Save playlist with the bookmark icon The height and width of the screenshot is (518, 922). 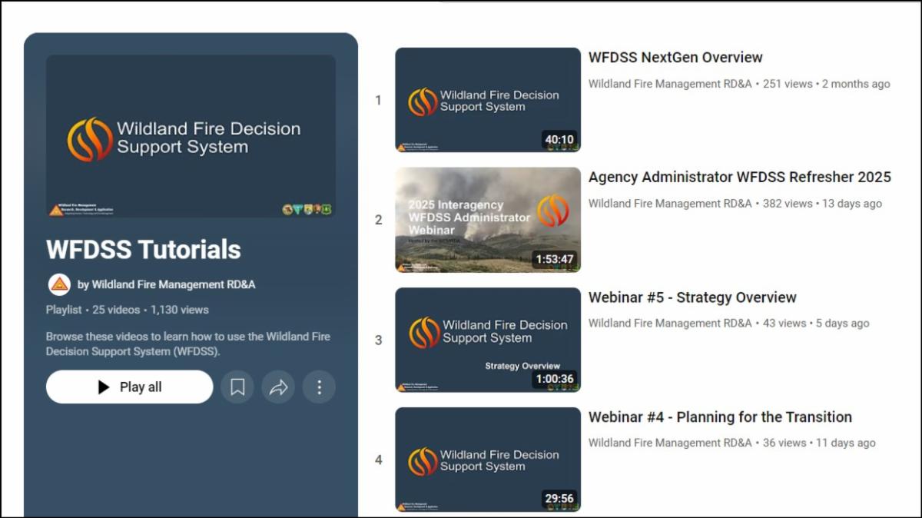pyautogui.click(x=237, y=387)
